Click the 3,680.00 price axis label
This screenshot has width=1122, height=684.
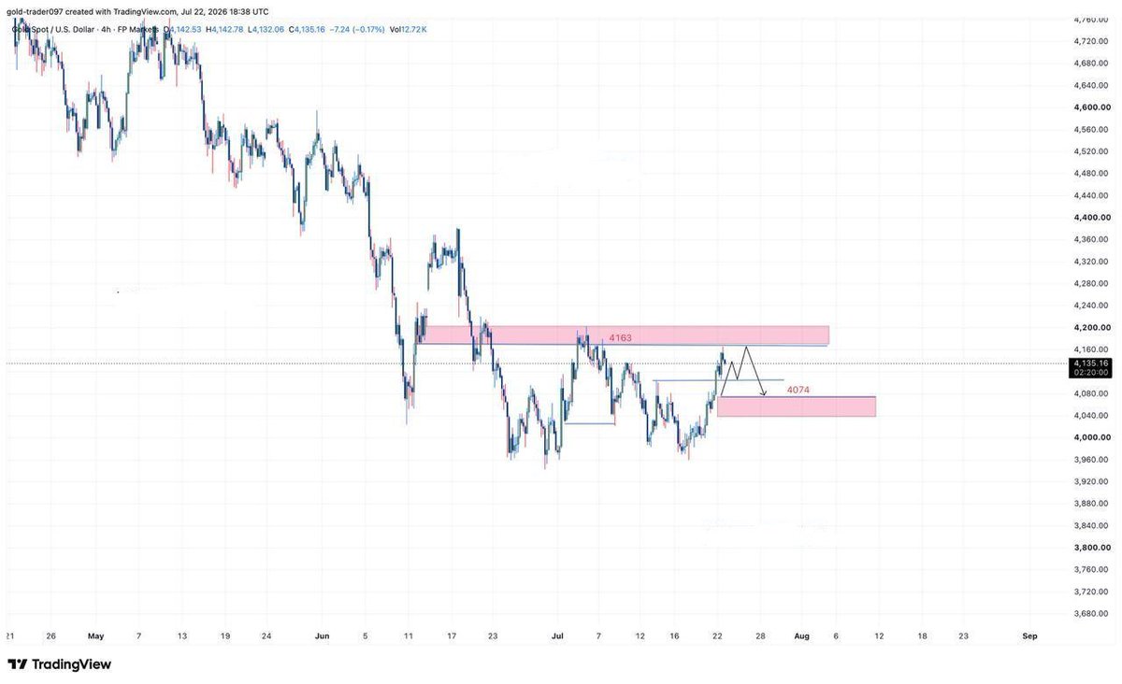[x=1091, y=614]
